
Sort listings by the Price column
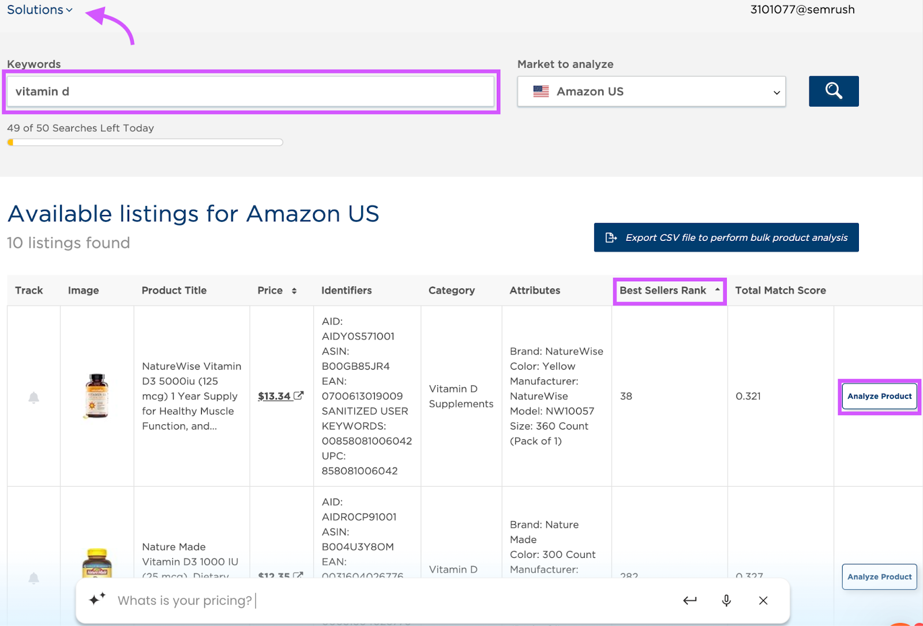coord(277,291)
